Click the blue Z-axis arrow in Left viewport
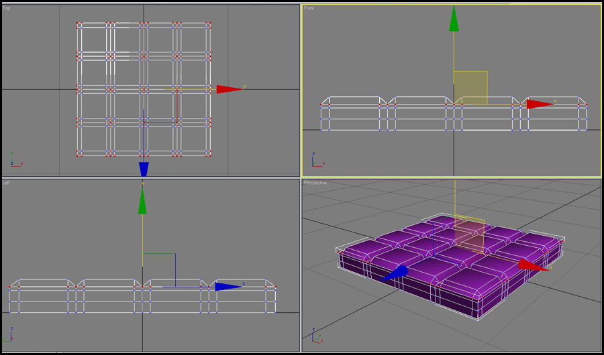The height and width of the screenshot is (355, 604). [x=228, y=287]
